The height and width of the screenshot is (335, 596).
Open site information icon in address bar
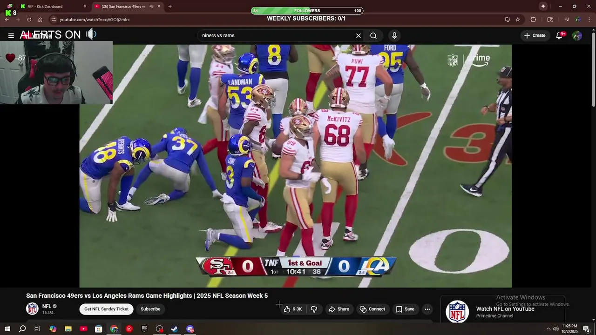pyautogui.click(x=54, y=20)
